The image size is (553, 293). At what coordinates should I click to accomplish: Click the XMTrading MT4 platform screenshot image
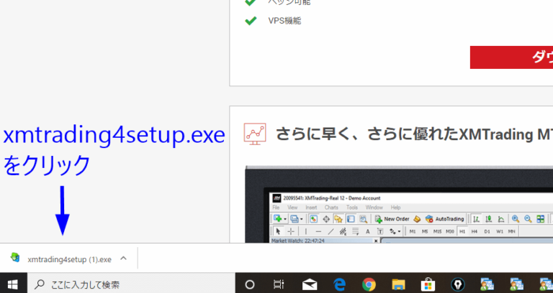point(399,205)
